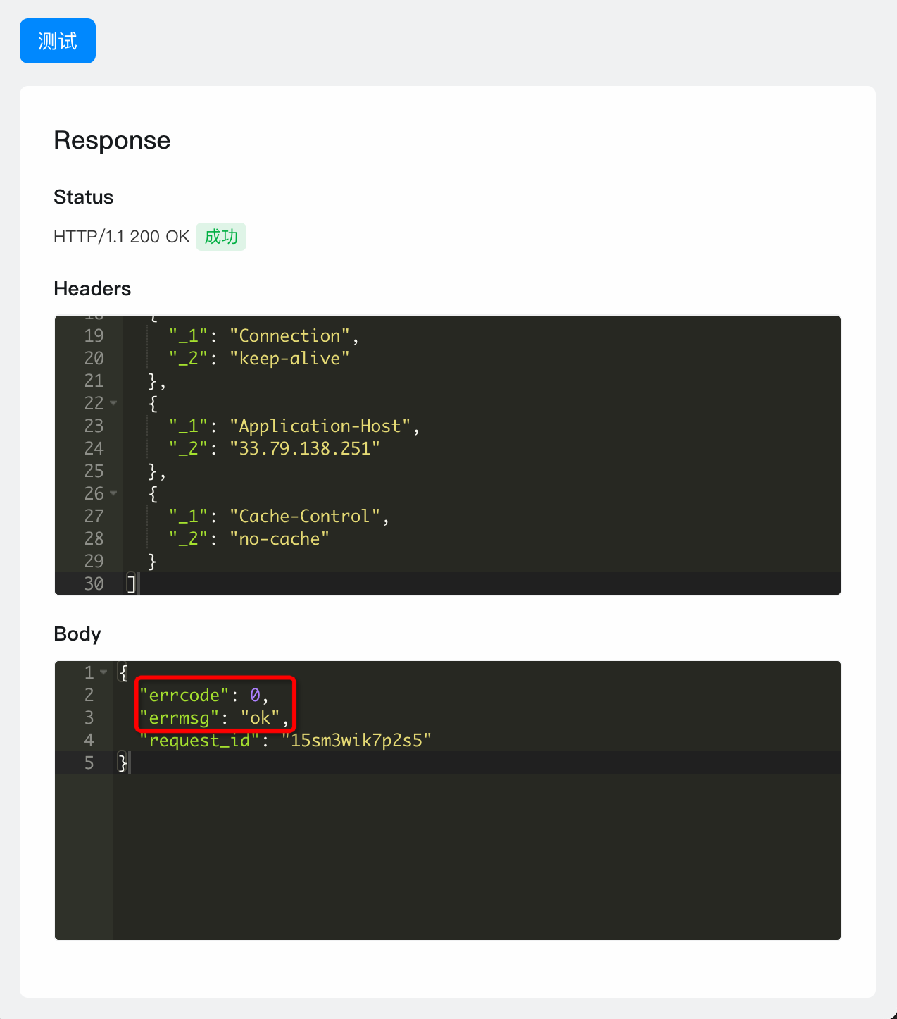Place cursor on the "33.79.138.251" value
The height and width of the screenshot is (1019, 897).
coord(304,449)
